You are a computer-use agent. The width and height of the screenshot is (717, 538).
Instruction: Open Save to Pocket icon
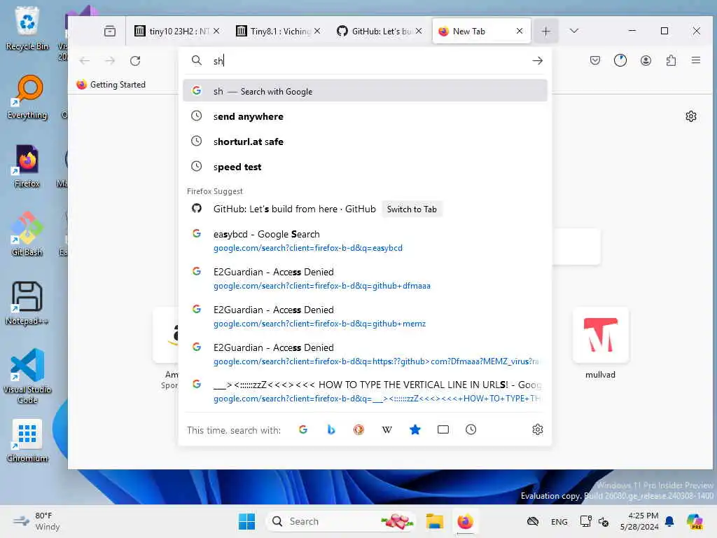[595, 60]
